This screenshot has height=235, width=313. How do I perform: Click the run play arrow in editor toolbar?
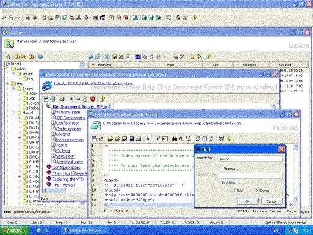(x=149, y=139)
